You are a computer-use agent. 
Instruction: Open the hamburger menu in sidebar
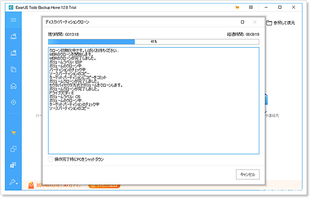click(x=14, y=20)
